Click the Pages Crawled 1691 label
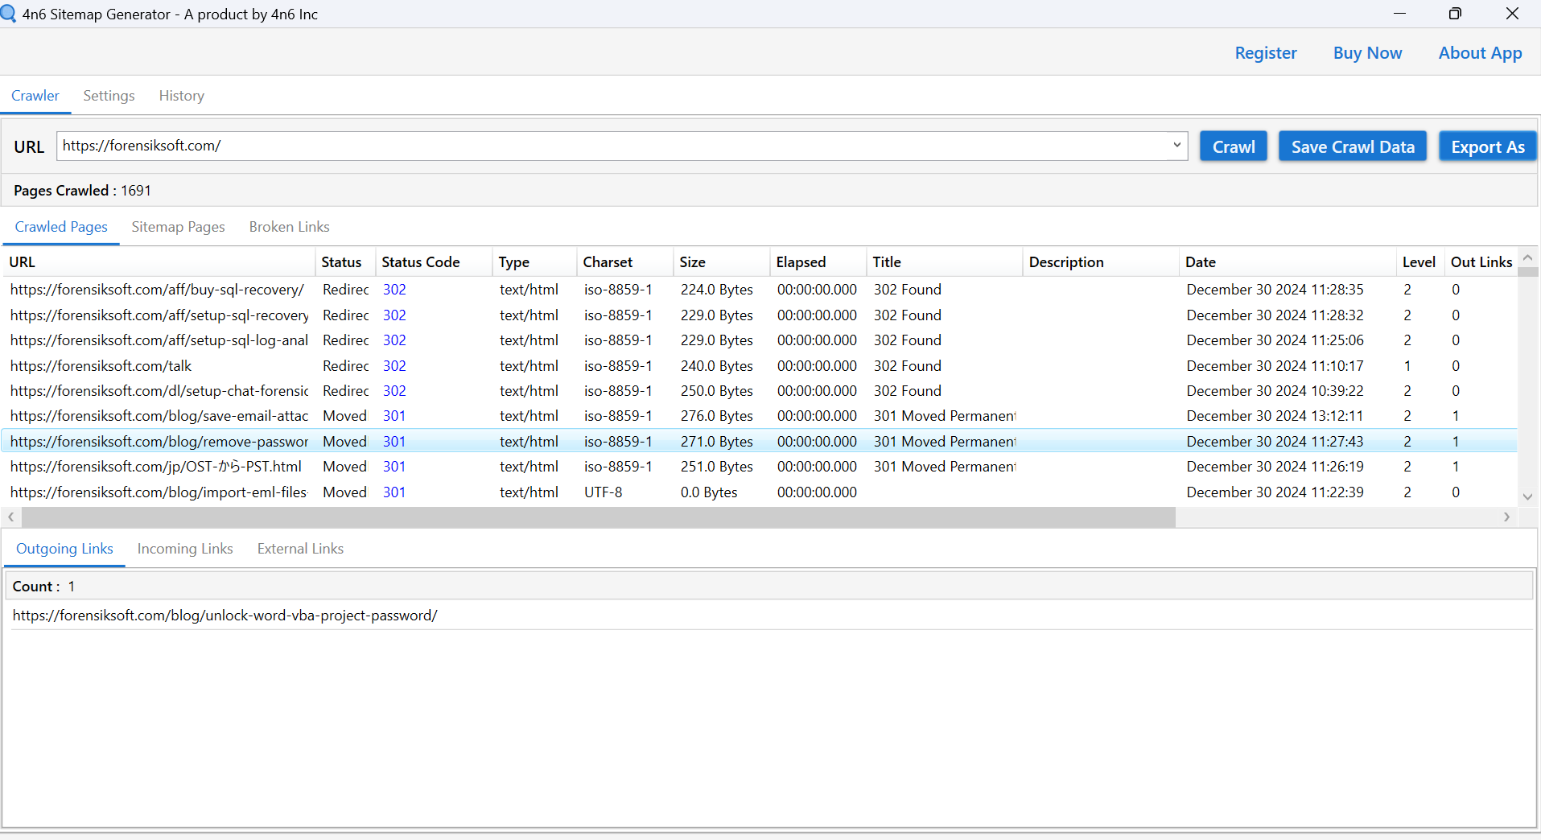Viewport: 1541px width, 840px height. coord(82,191)
